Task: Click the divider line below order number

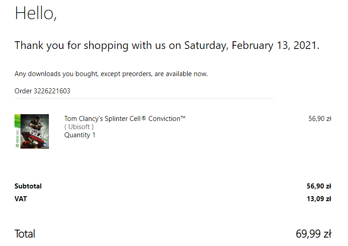Action: point(144,98)
